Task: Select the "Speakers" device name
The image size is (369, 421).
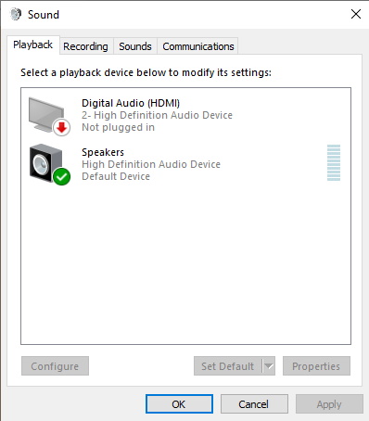Action: (x=103, y=152)
